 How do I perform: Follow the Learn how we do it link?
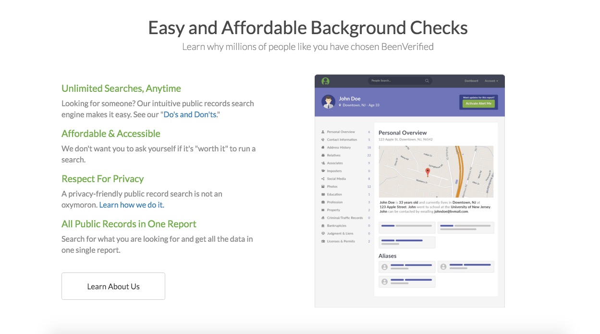(x=132, y=204)
